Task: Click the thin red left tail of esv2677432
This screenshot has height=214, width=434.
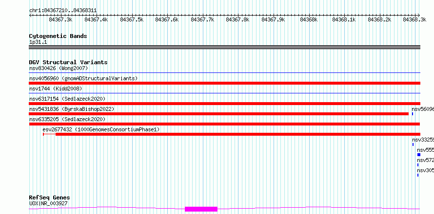Action: tap(49, 134)
